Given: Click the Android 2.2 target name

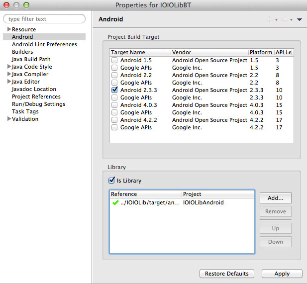Looking at the screenshot, I should pyautogui.click(x=136, y=75).
